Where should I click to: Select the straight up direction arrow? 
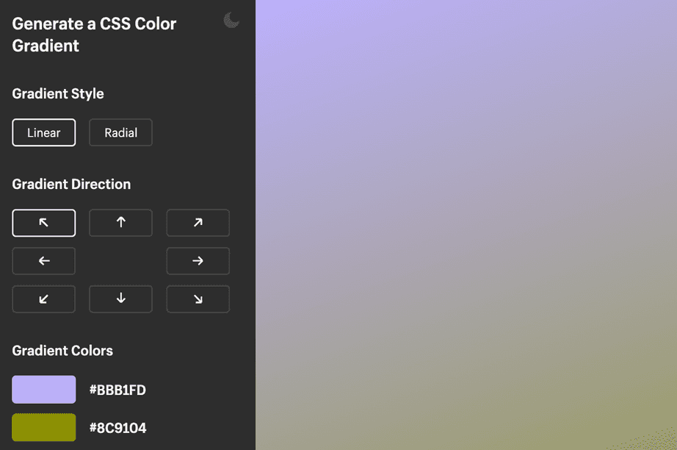pos(120,223)
